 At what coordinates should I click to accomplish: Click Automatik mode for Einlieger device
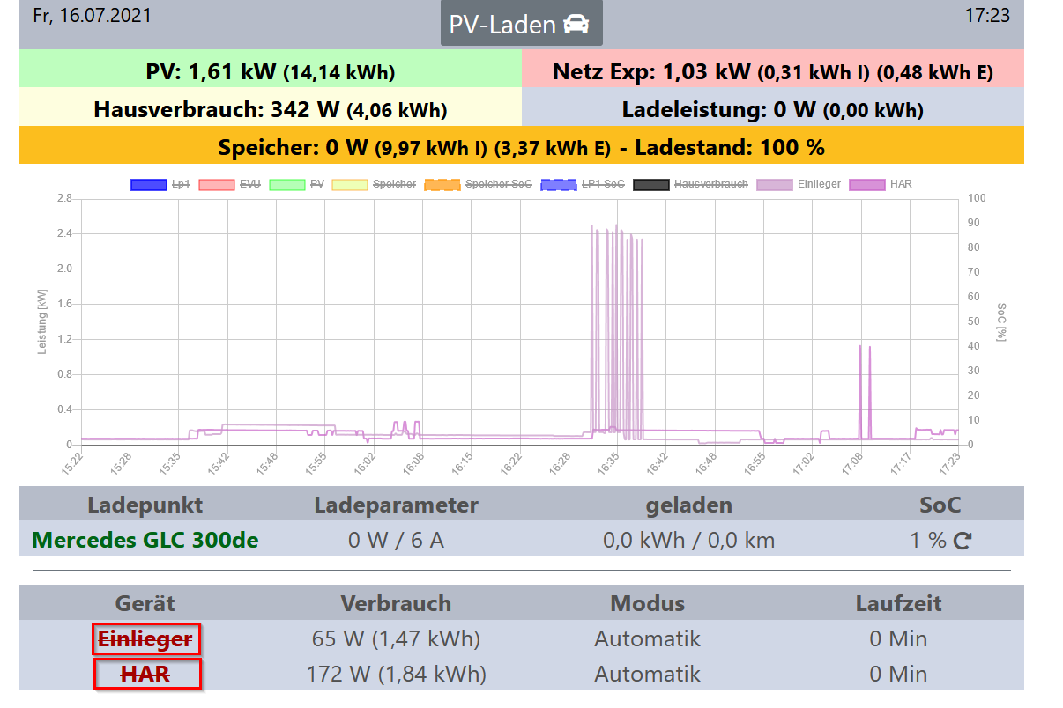[x=647, y=639]
